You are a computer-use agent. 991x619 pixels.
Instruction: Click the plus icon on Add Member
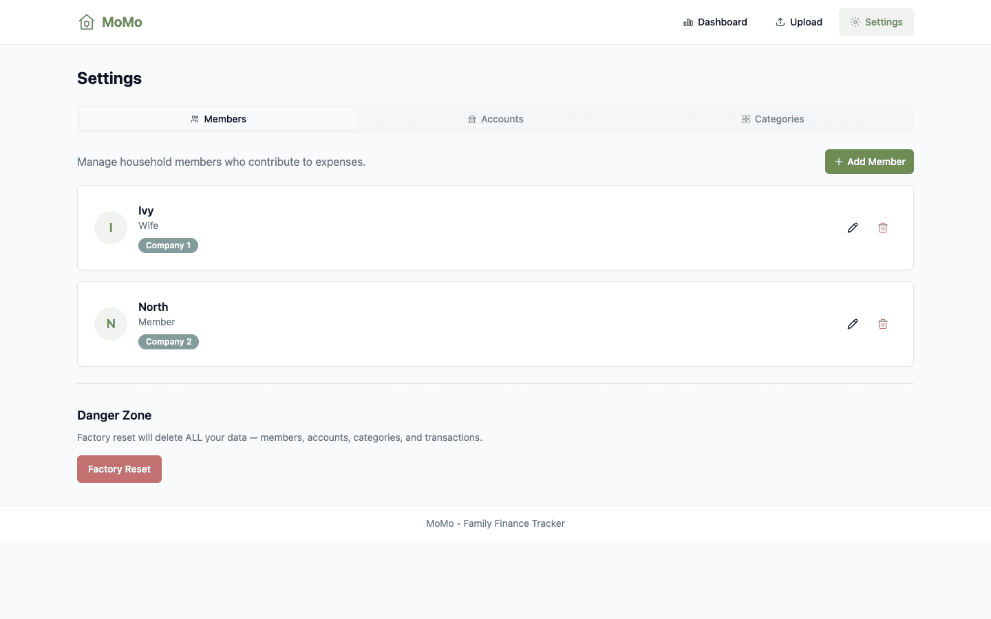(x=838, y=162)
